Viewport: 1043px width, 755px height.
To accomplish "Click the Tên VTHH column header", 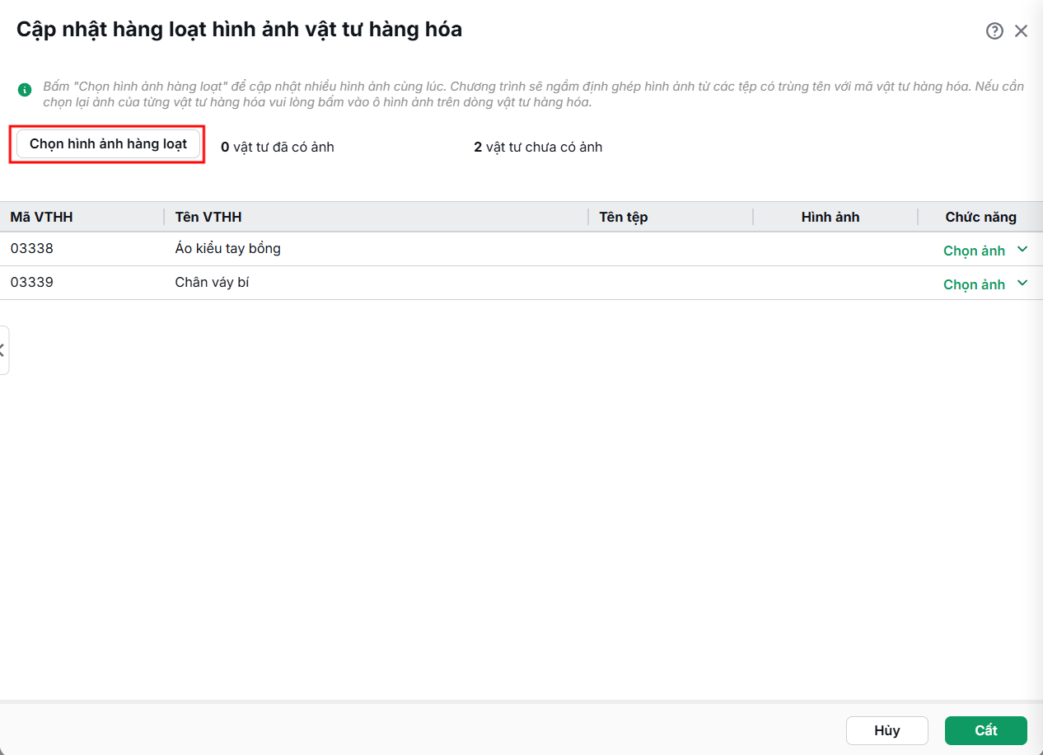I will point(377,217).
